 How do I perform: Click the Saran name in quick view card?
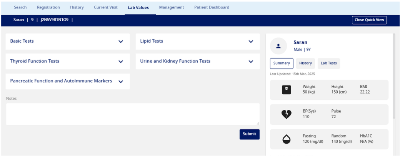click(300, 42)
